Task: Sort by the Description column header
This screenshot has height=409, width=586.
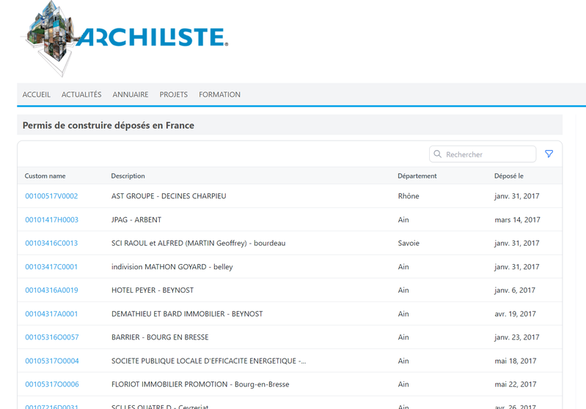Action: click(x=128, y=176)
